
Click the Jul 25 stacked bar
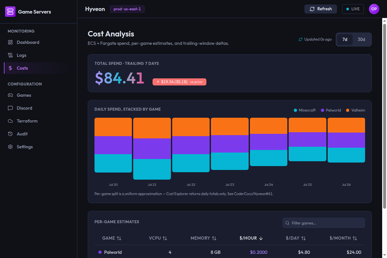click(307, 139)
